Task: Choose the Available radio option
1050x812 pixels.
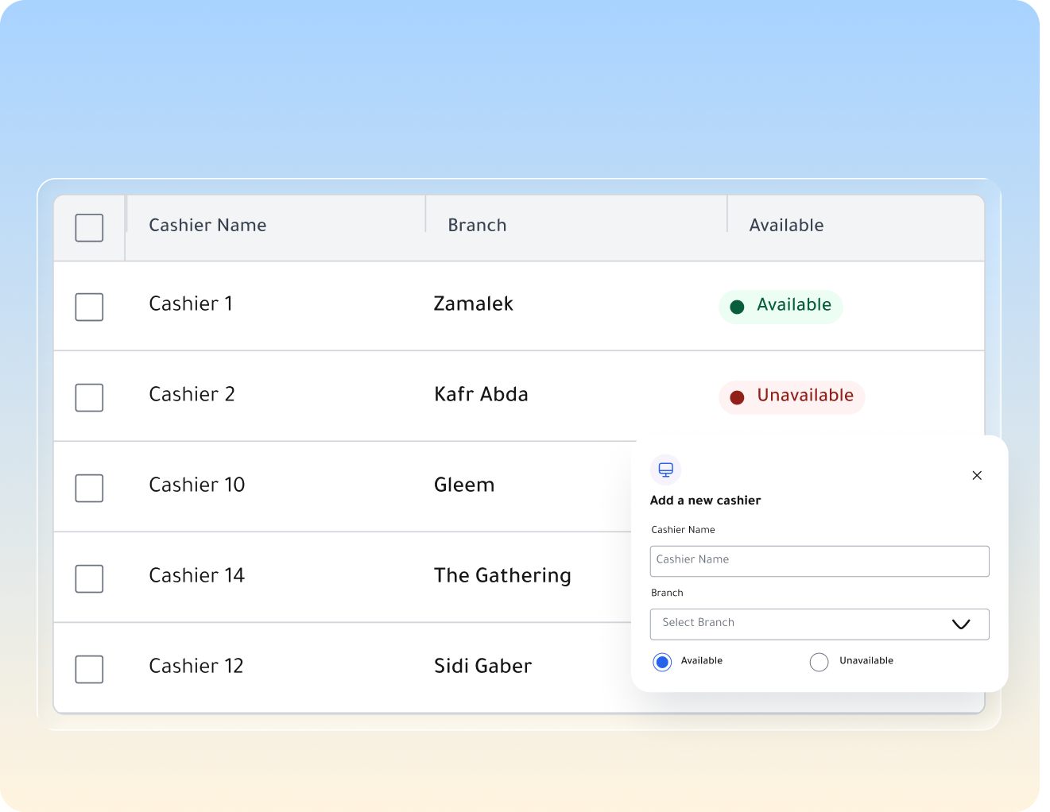Action: pos(662,662)
